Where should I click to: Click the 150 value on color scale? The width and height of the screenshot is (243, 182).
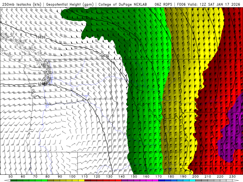tap(134, 177)
